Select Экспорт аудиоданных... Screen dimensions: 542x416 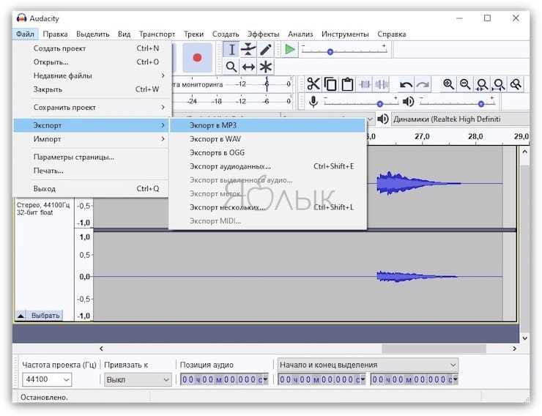pyautogui.click(x=268, y=166)
